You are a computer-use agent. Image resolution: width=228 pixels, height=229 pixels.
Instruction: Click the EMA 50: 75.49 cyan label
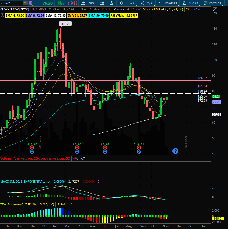click(99, 15)
